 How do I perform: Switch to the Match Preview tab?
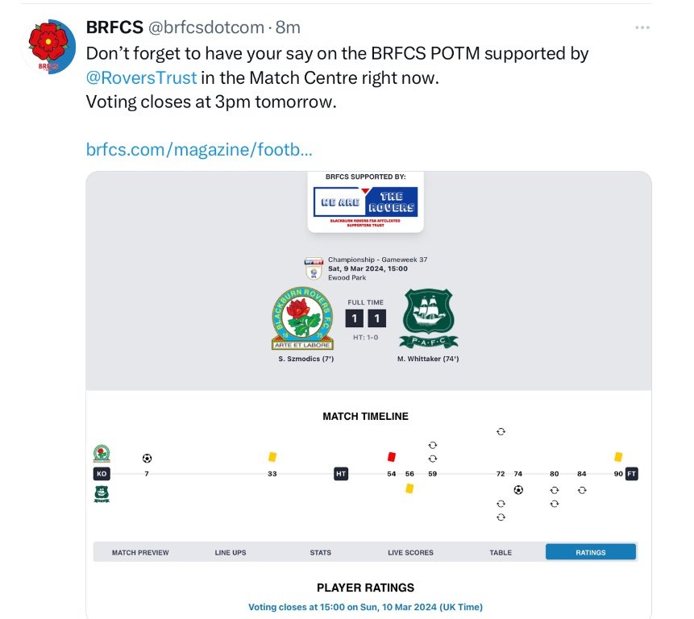coord(140,552)
